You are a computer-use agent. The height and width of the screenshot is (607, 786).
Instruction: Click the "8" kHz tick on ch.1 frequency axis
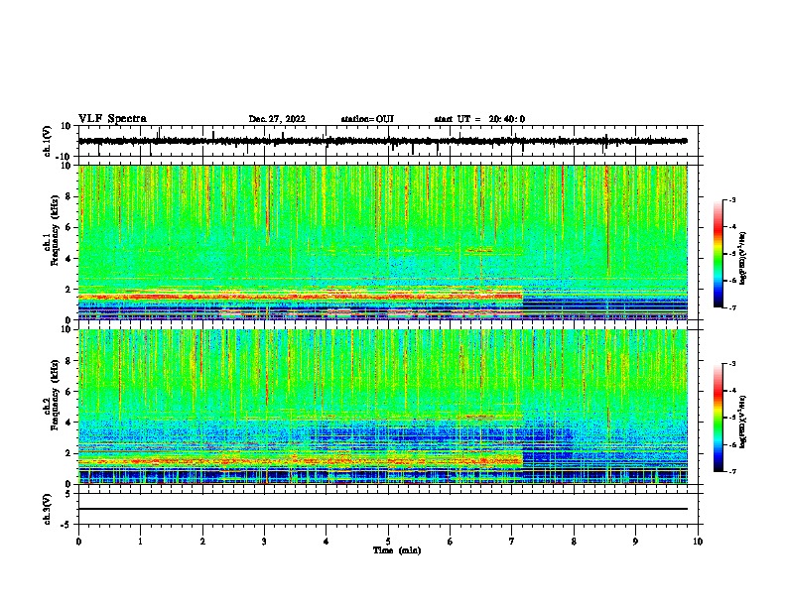click(x=69, y=196)
